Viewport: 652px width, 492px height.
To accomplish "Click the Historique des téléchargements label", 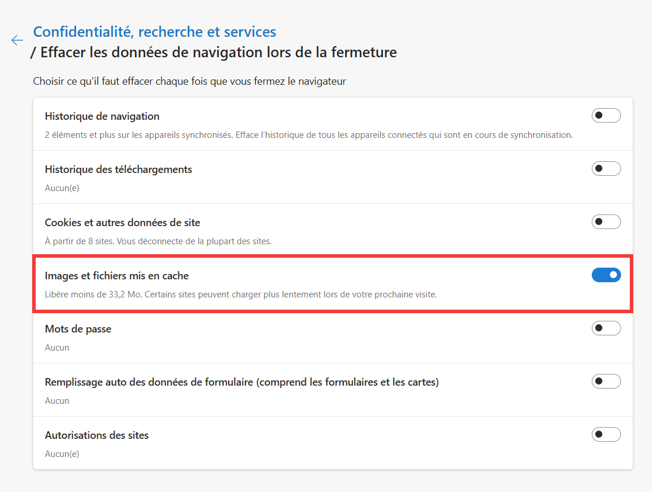I will point(119,169).
